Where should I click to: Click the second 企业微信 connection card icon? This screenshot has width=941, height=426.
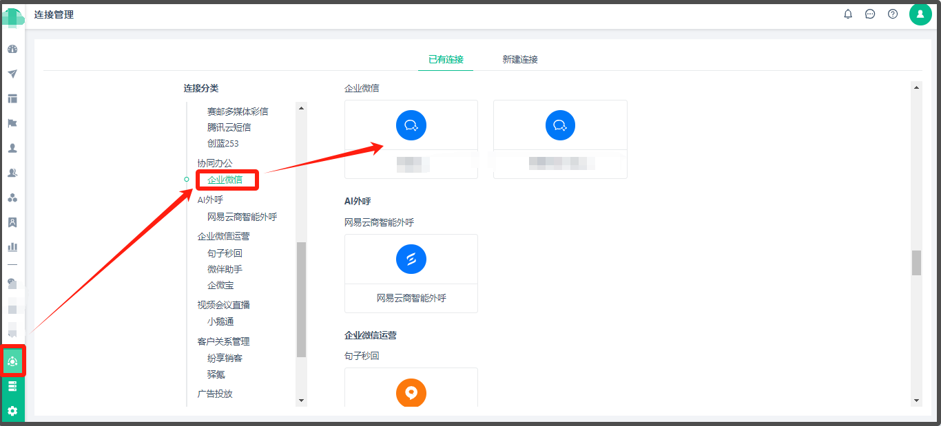click(560, 125)
